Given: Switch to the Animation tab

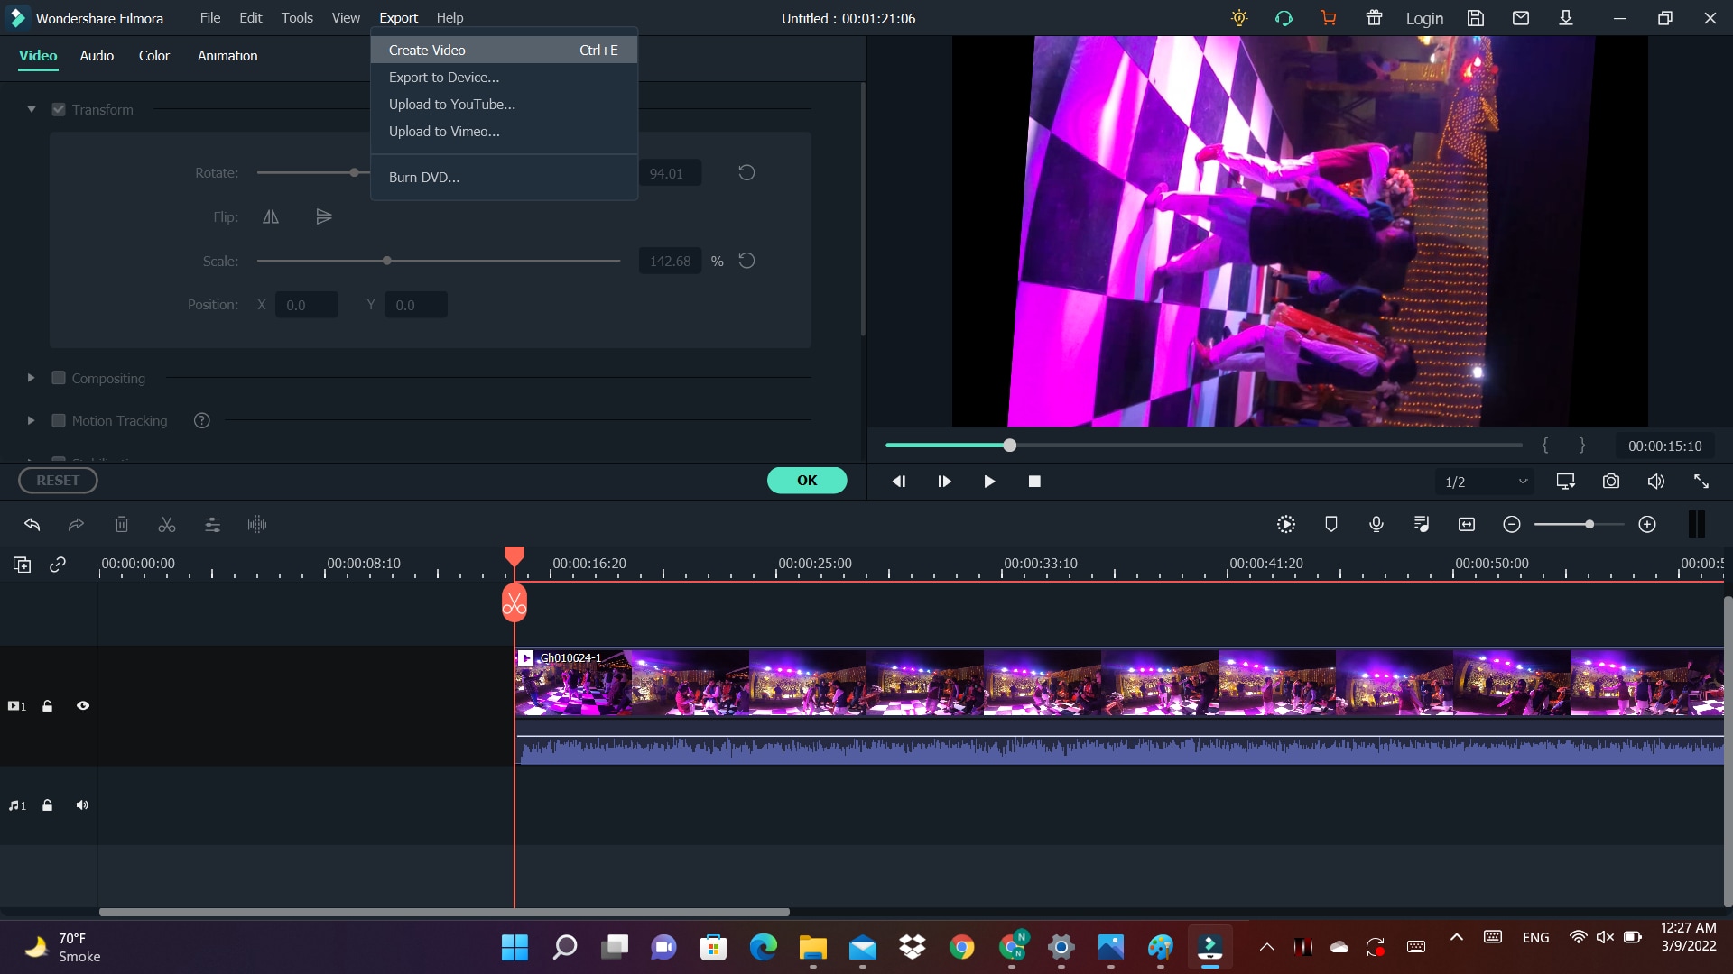Looking at the screenshot, I should [227, 56].
